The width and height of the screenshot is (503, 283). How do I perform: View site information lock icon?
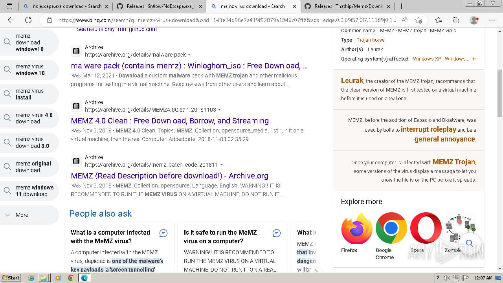tap(50, 20)
